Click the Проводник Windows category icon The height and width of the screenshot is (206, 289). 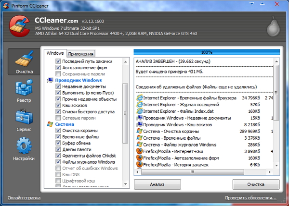(x=50, y=80)
